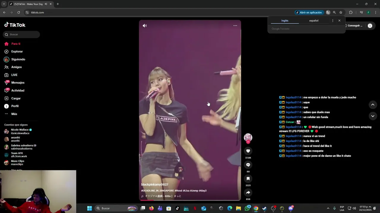Viewport: 380px width, 213px height.
Task: Click the video progress bar
Action: 190,200
